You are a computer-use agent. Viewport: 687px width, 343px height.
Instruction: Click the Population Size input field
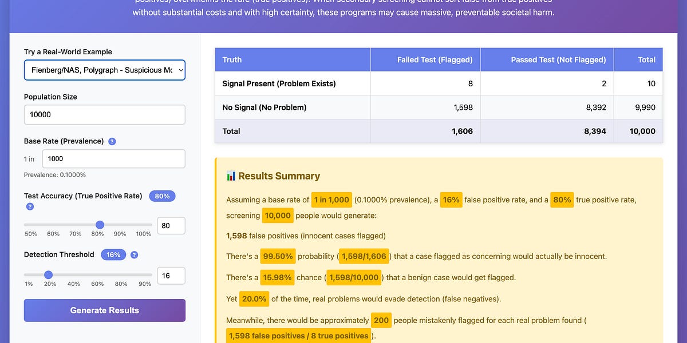pos(105,114)
